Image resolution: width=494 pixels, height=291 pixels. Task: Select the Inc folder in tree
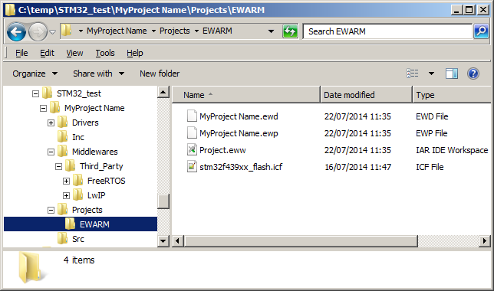pos(78,137)
